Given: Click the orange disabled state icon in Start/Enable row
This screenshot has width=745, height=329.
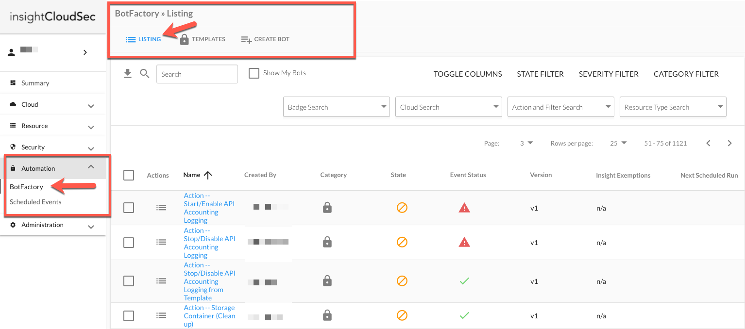Looking at the screenshot, I should [402, 208].
